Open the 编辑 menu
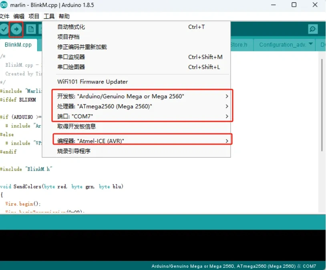 (x=19, y=16)
